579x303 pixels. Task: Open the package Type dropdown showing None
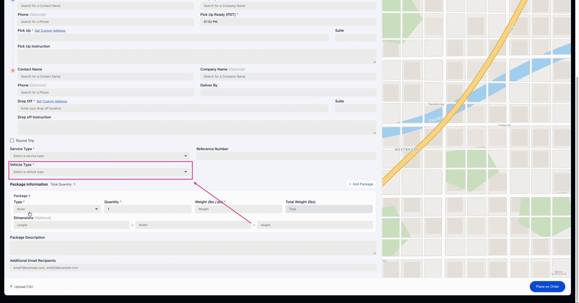57,209
